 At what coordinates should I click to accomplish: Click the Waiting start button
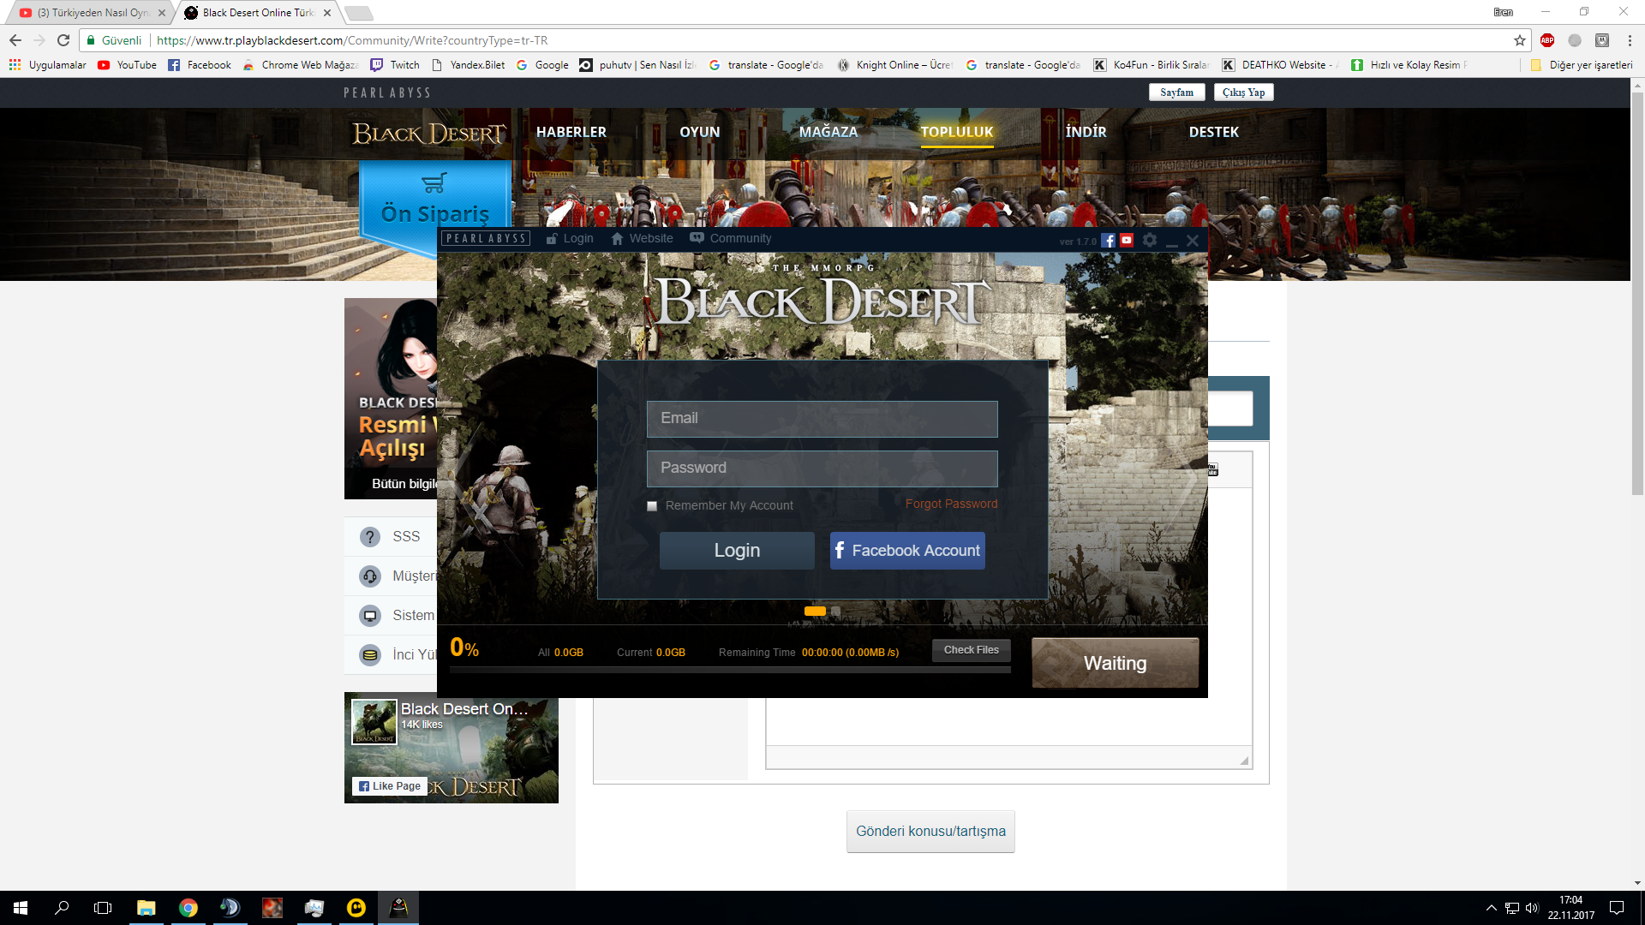tap(1115, 663)
